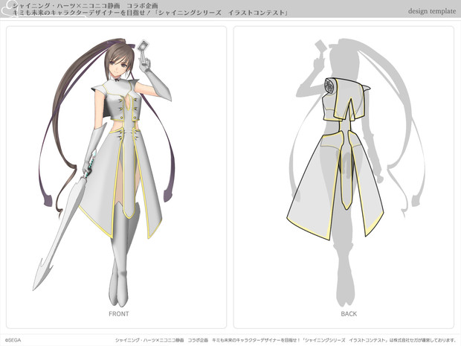Click the FRONT label under the character
Screen dimensions: 461x346
119,314
